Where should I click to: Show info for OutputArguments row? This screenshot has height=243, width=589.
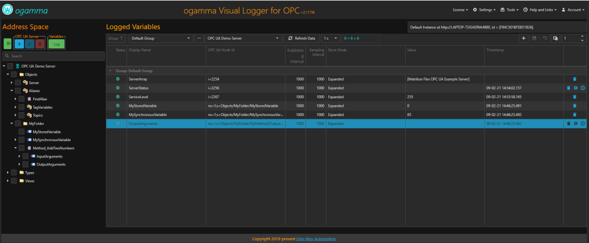coord(583,123)
